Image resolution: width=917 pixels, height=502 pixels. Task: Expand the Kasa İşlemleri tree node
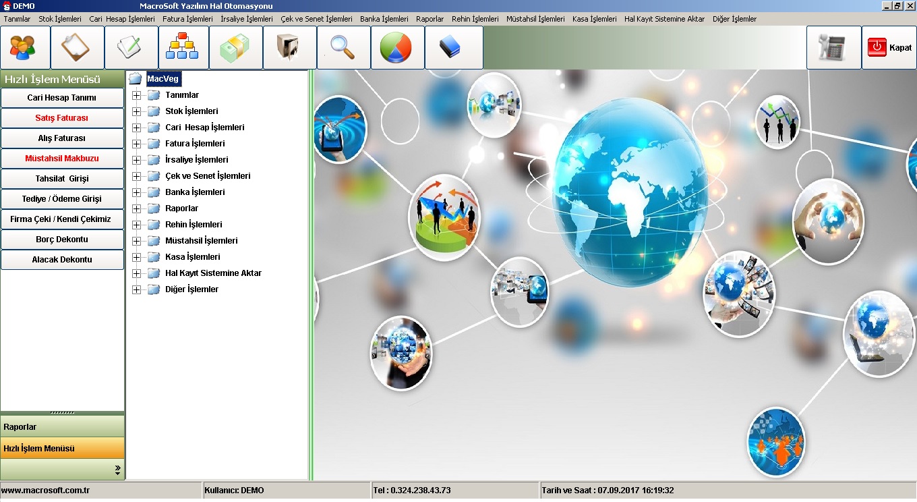click(136, 257)
